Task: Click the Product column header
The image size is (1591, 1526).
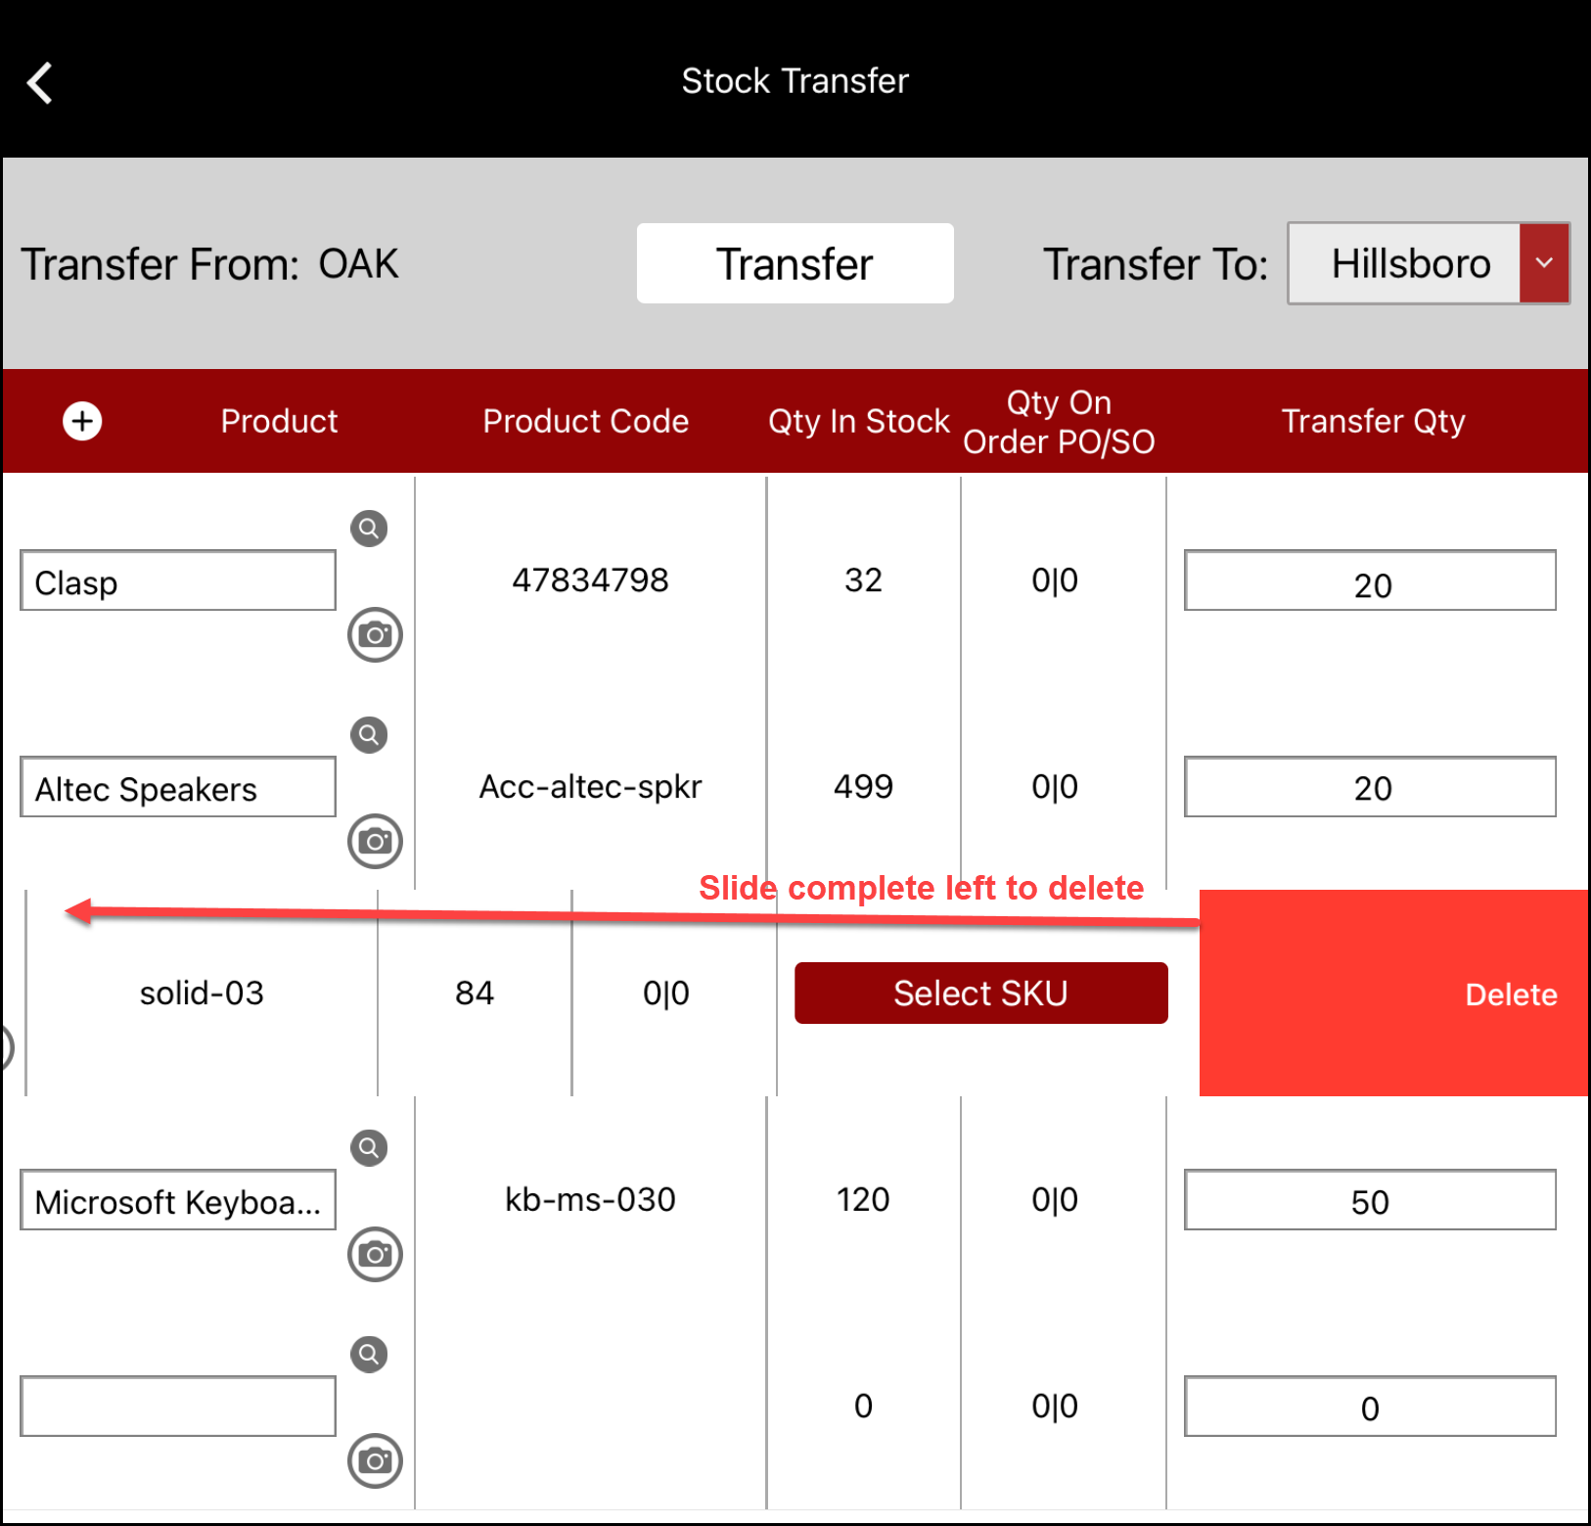Action: (279, 421)
